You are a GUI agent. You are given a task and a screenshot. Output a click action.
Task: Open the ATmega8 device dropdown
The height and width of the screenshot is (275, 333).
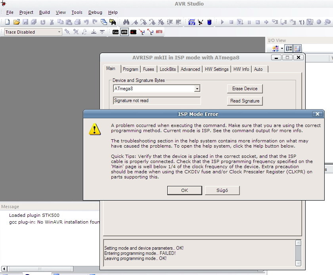point(197,88)
